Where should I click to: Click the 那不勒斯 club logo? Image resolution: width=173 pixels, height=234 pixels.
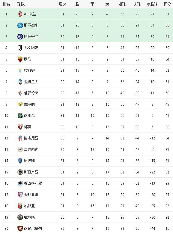pos(20,25)
